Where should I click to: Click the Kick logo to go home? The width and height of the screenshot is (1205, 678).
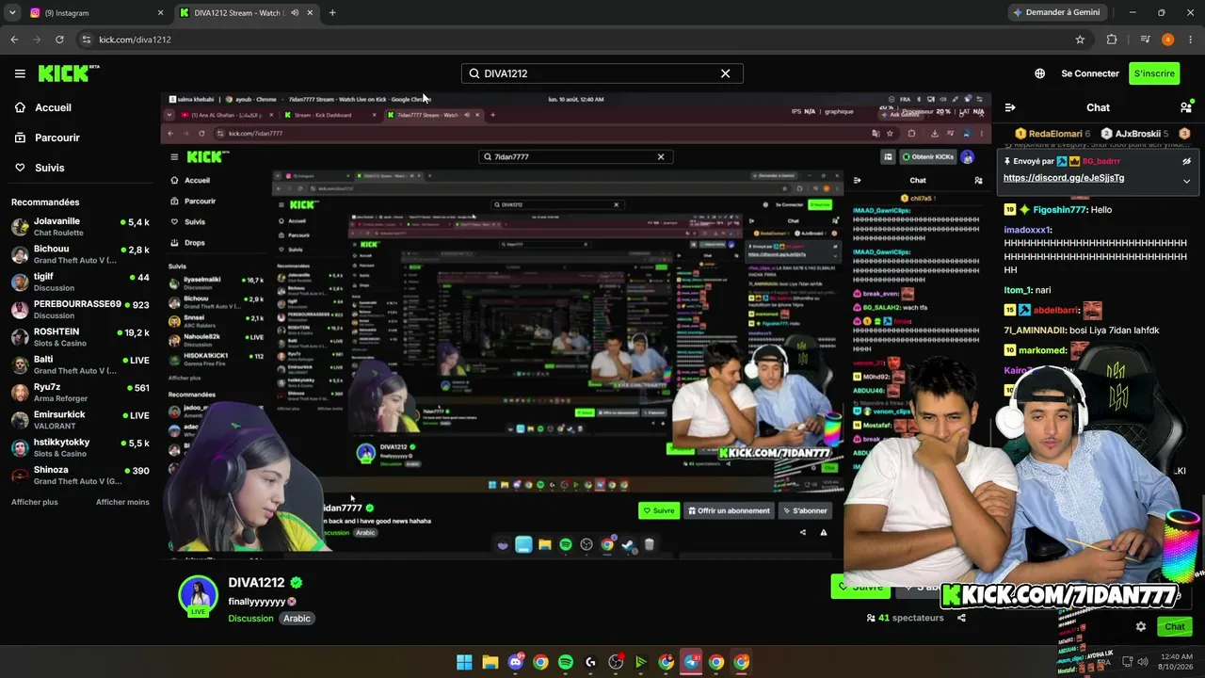69,73
